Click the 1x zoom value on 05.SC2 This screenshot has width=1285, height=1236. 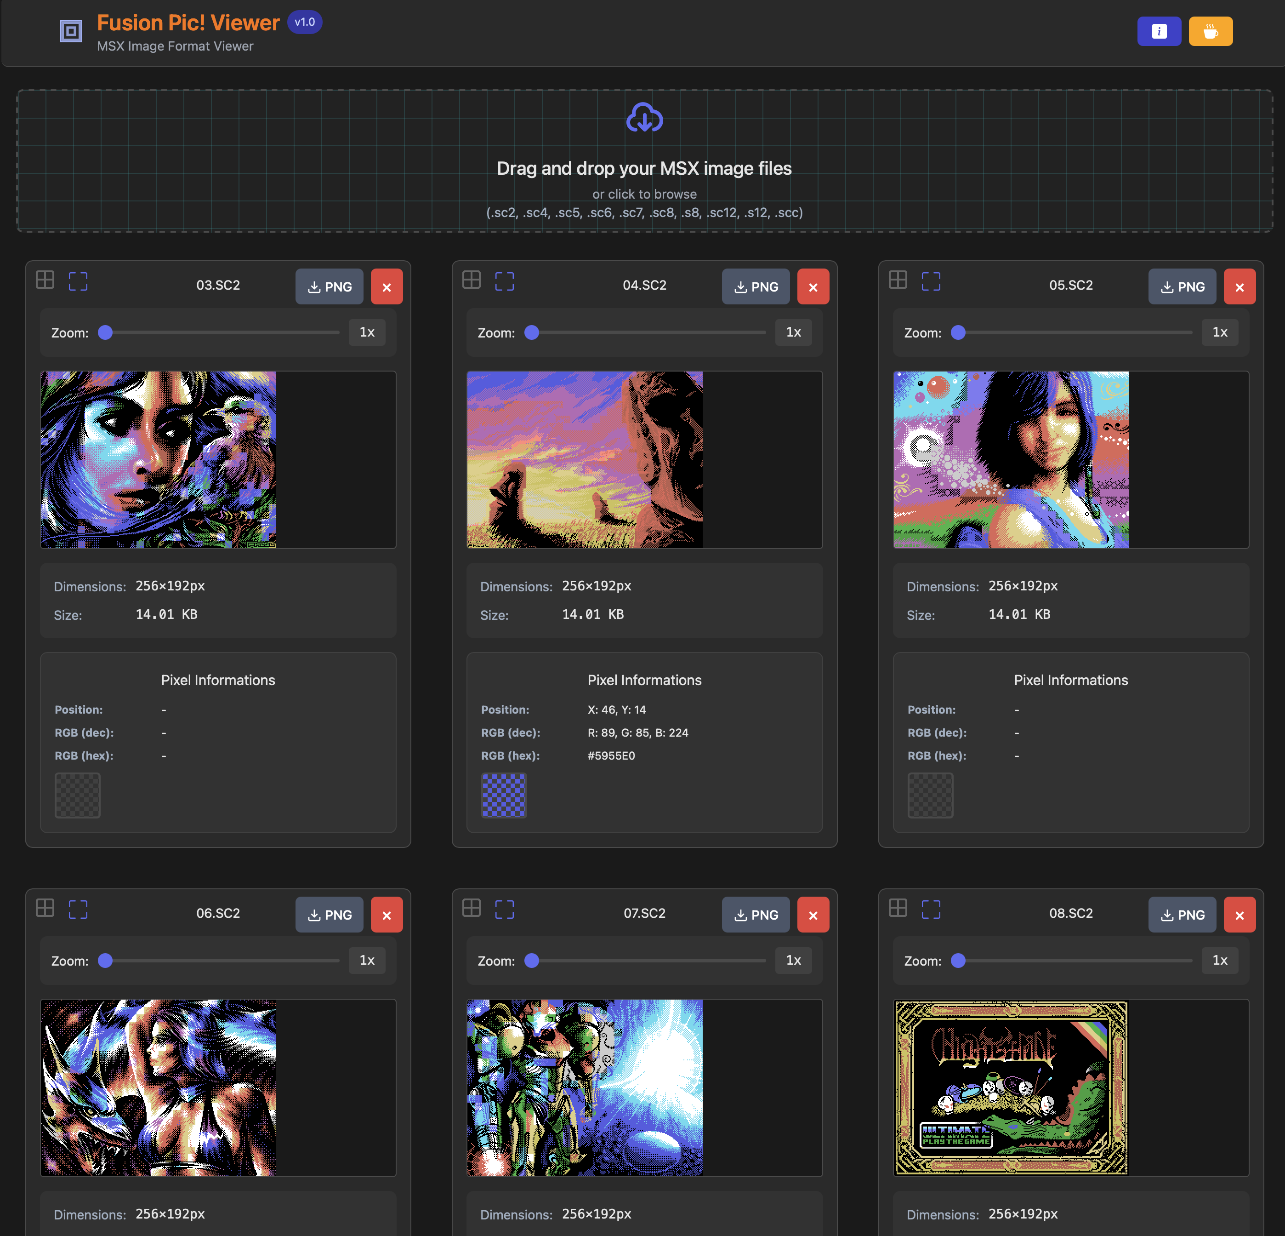[x=1219, y=332]
